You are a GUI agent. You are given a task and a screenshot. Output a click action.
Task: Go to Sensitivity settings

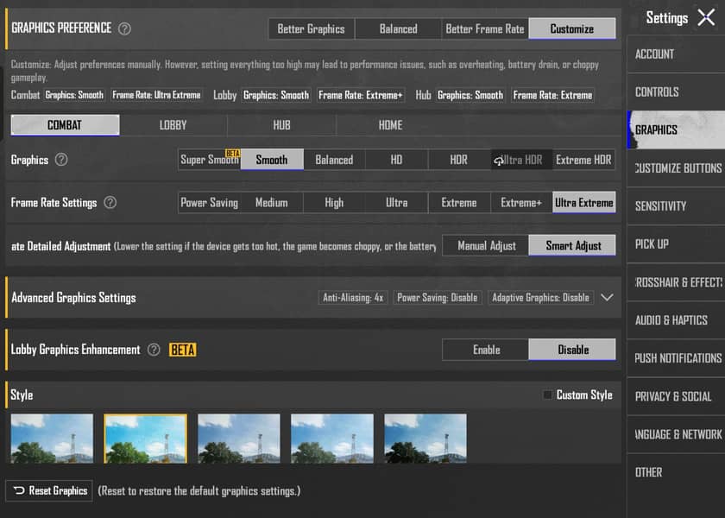tap(676, 205)
